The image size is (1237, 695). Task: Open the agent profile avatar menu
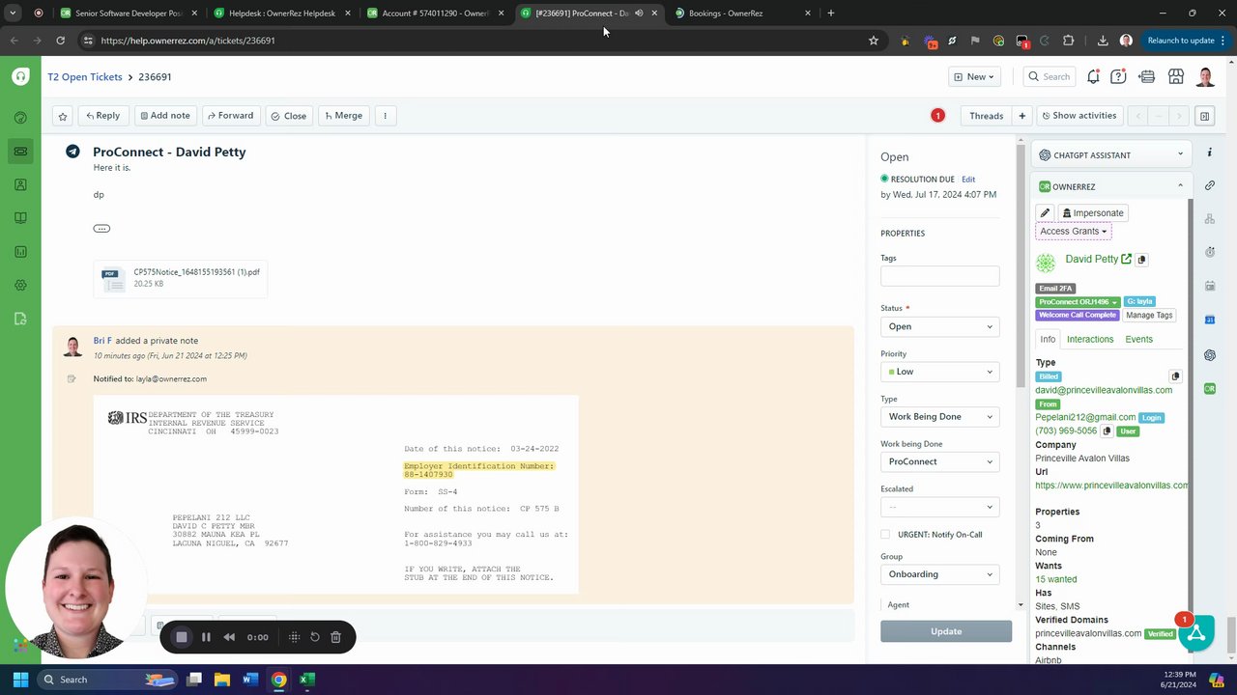[x=1205, y=76]
